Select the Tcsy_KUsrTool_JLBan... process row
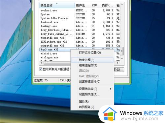 [x=80, y=30]
